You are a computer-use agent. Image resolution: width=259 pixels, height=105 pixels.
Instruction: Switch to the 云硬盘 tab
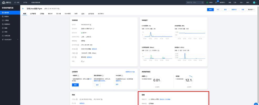pyautogui.click(x=42, y=14)
